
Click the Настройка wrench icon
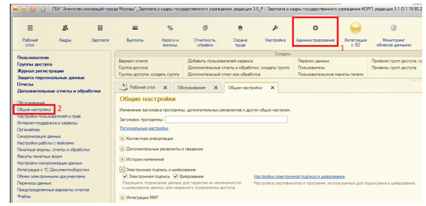coord(275,28)
